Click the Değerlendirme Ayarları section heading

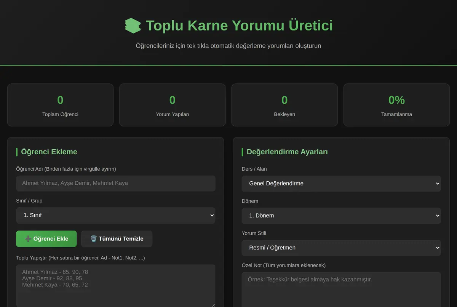[287, 152]
